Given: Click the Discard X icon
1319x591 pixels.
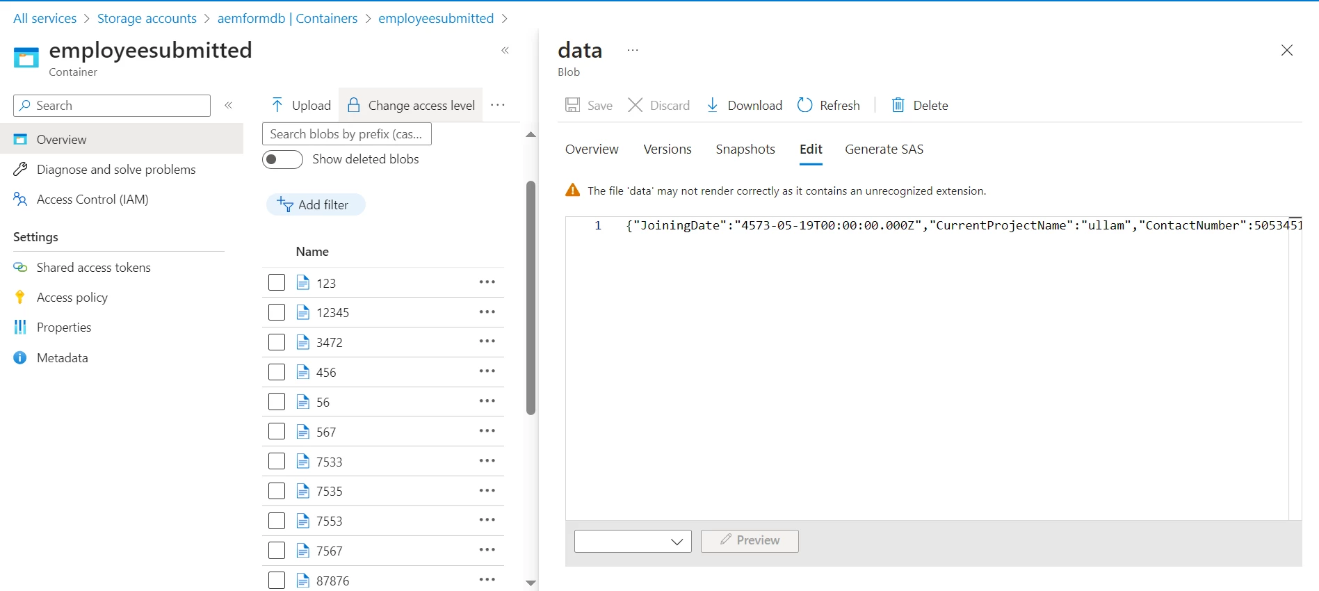Looking at the screenshot, I should point(636,105).
